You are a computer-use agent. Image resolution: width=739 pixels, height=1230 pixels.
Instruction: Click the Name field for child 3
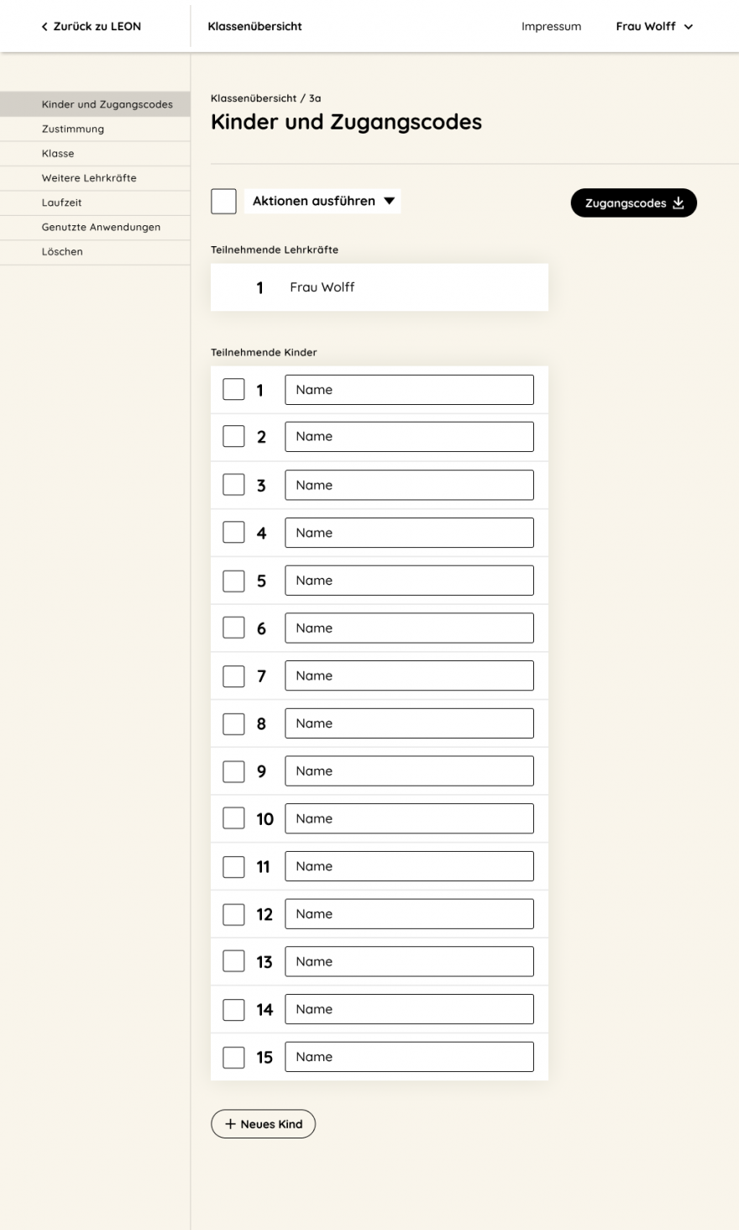point(409,485)
